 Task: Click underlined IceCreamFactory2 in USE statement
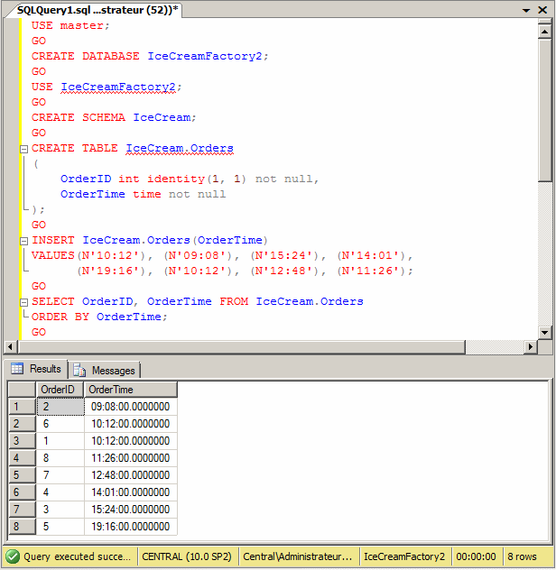click(118, 87)
